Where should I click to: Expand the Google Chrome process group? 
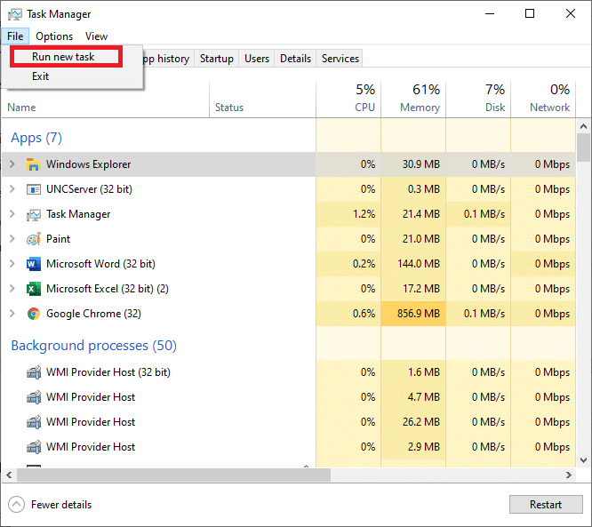[12, 314]
